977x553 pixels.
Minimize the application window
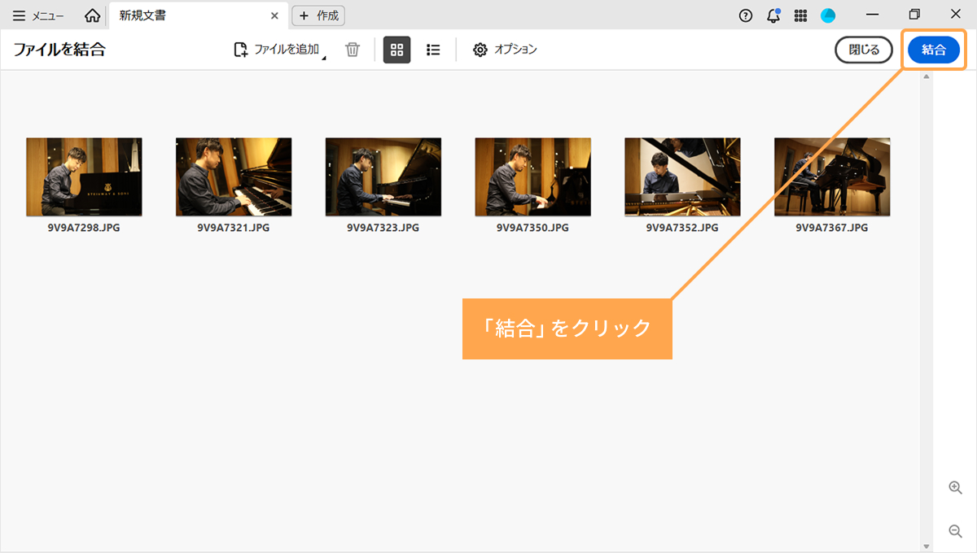pyautogui.click(x=873, y=15)
